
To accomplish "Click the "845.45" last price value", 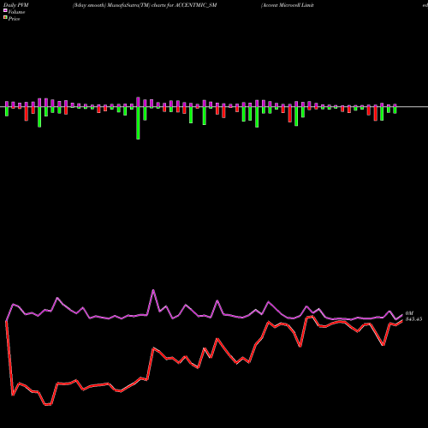I will [x=413, y=319].
